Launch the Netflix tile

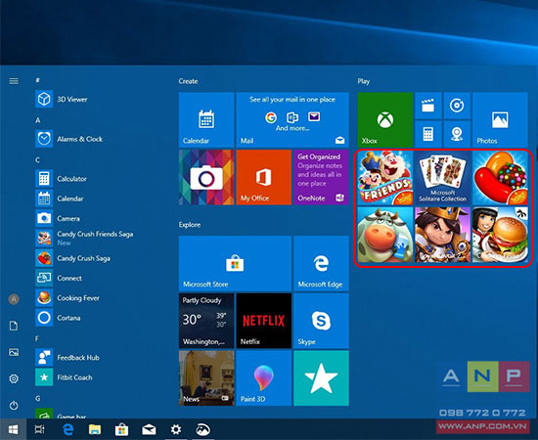264,321
